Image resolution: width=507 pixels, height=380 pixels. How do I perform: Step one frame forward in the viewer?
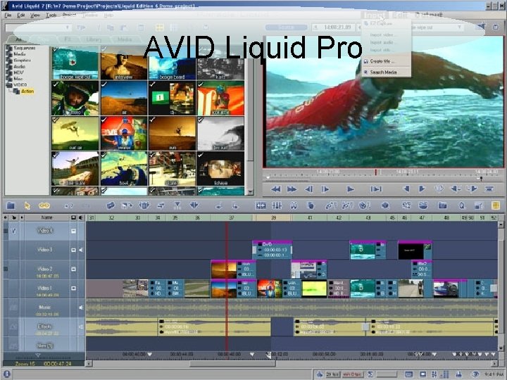pyautogui.click(x=325, y=189)
